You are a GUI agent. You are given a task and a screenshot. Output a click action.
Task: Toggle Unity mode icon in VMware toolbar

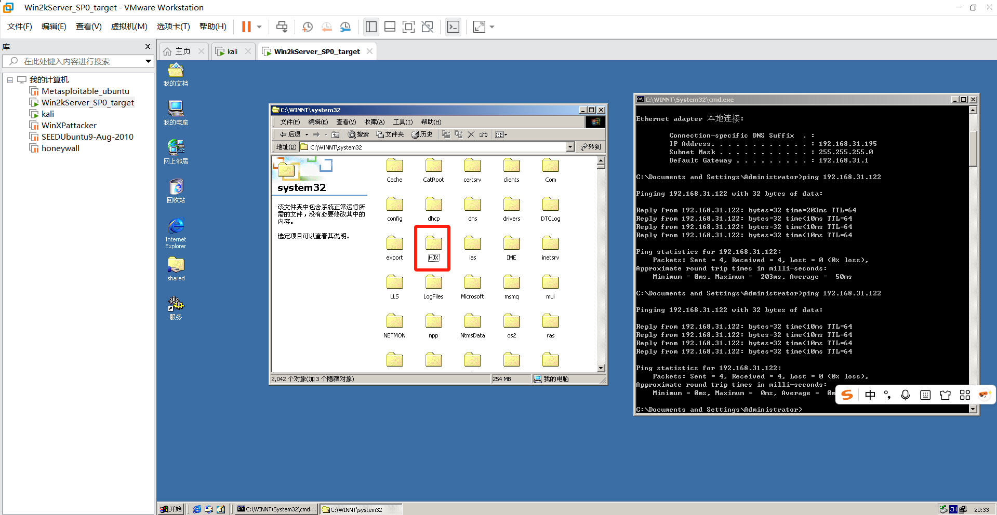coord(428,26)
